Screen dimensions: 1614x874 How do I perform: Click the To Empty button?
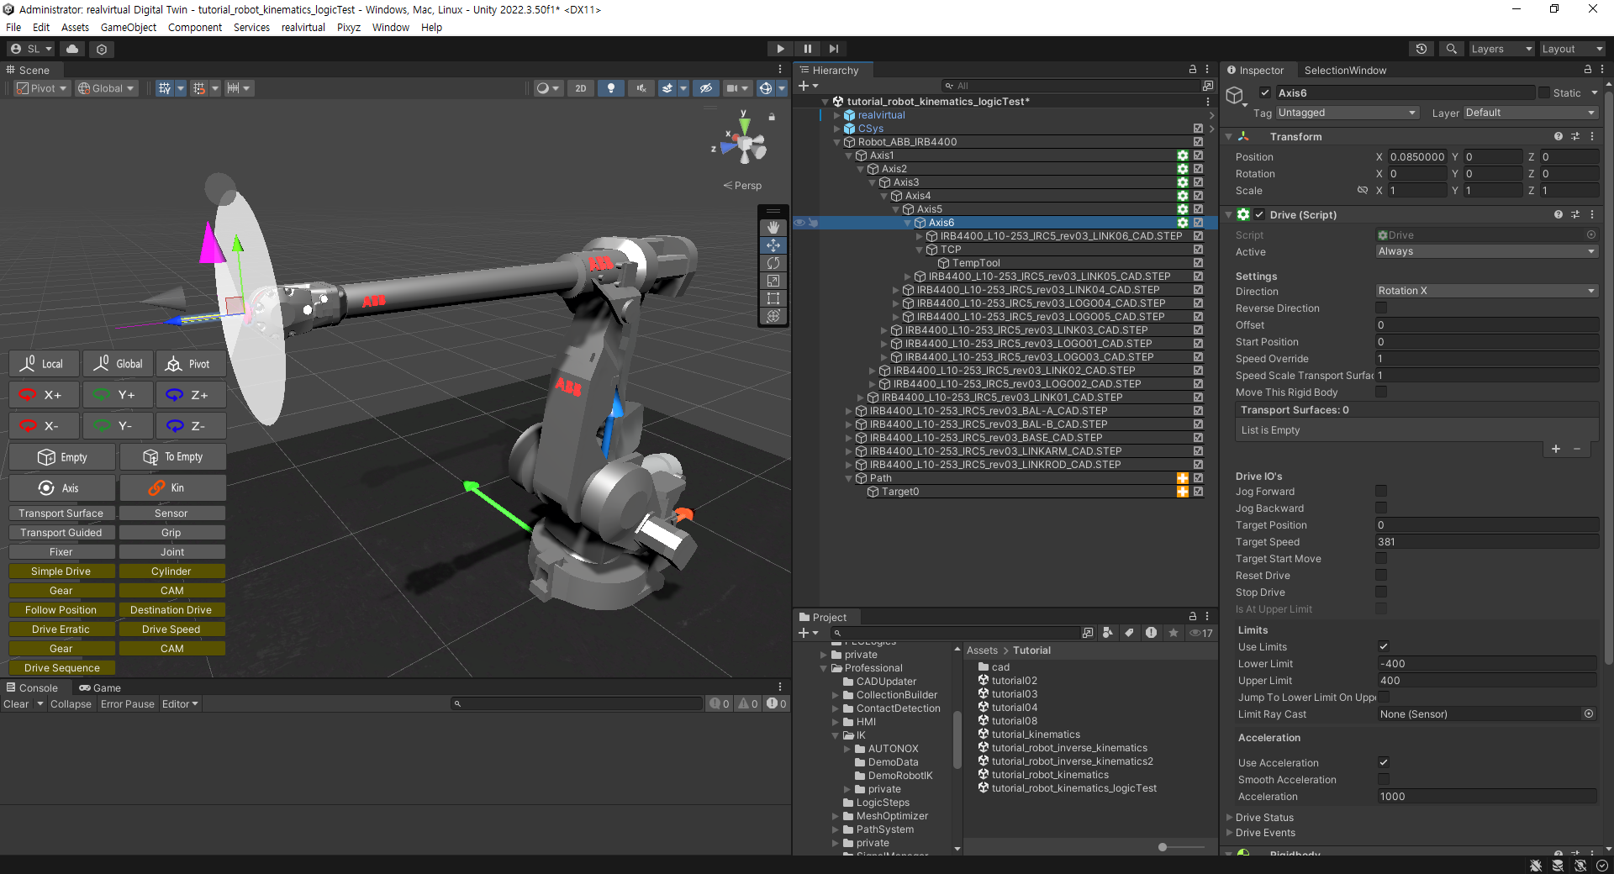point(172,457)
